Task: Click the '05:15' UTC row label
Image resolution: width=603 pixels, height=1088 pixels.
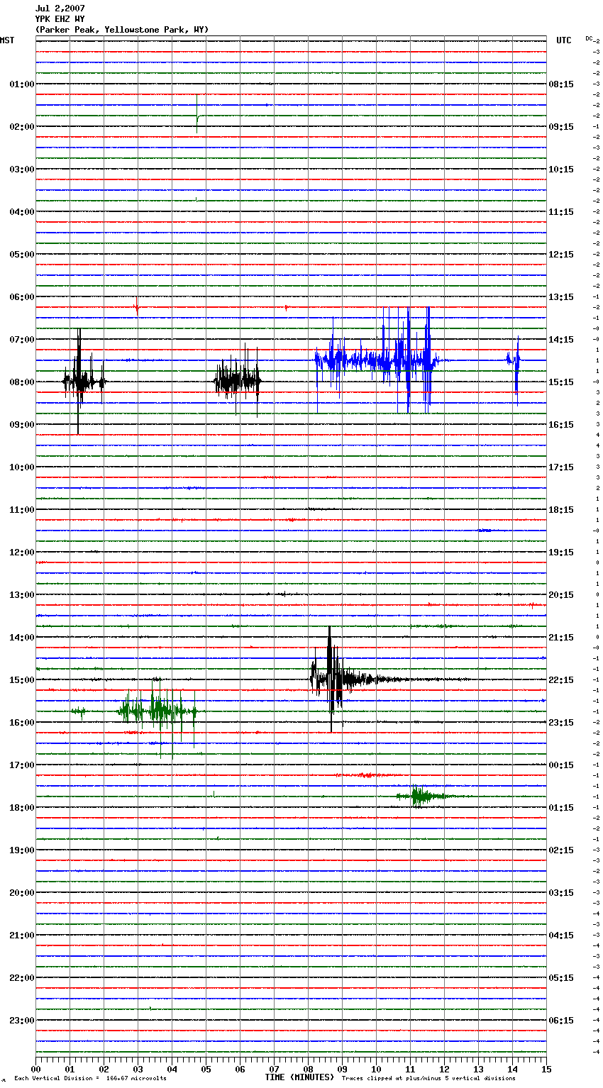Action: click(x=561, y=978)
